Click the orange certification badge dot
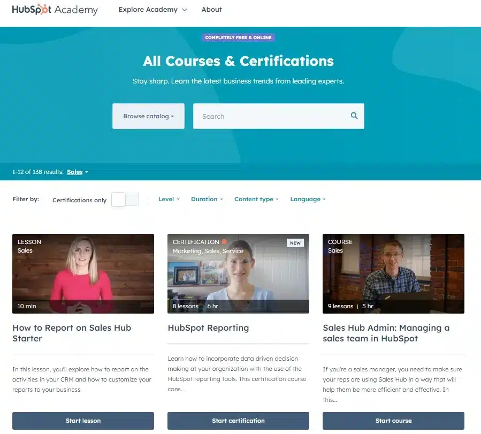 [224, 242]
